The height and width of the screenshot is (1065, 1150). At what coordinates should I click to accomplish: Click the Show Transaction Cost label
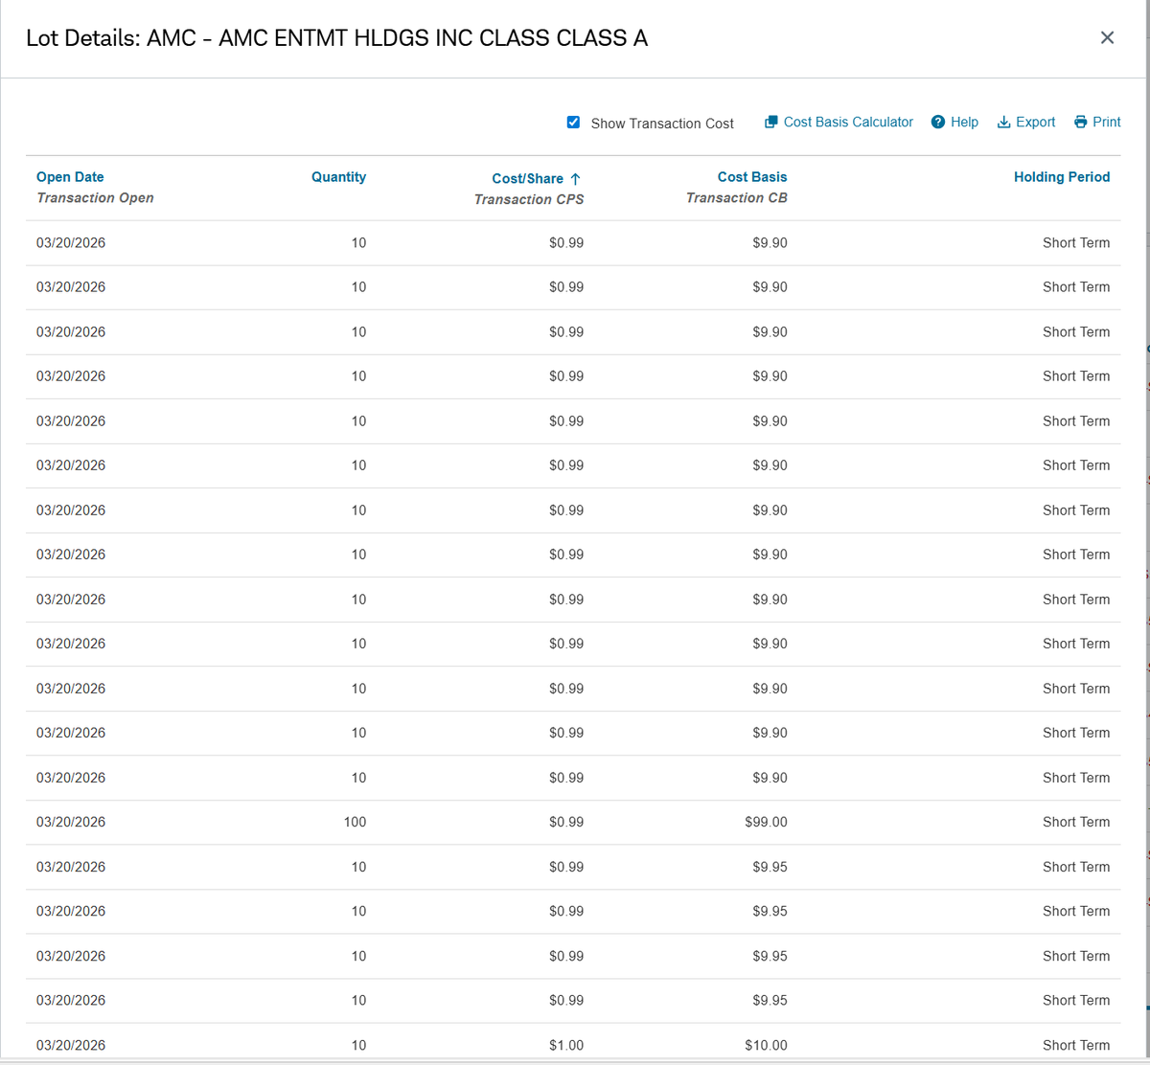662,124
